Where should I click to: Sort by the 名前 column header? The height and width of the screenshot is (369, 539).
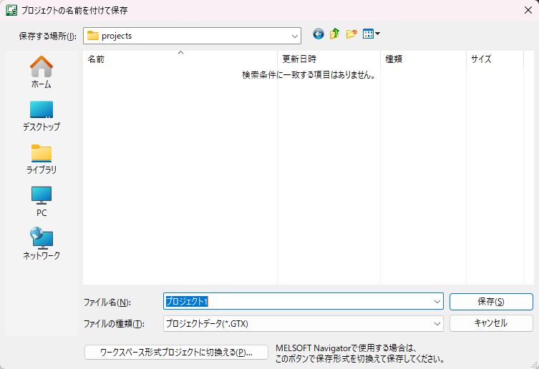179,59
